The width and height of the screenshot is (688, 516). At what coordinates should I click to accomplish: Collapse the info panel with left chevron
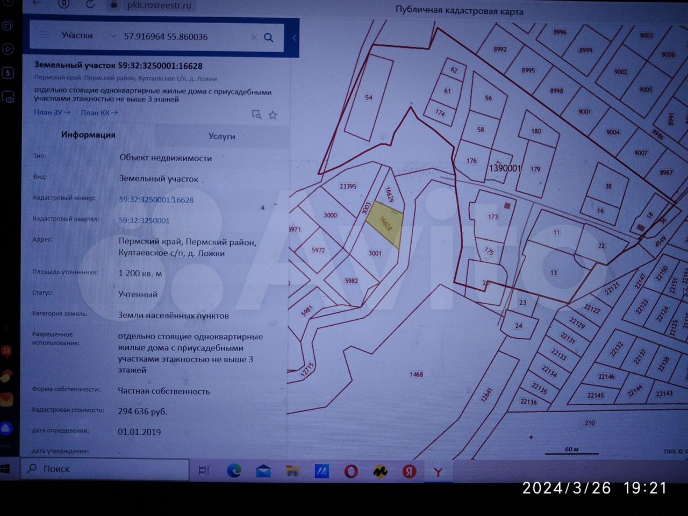point(295,38)
